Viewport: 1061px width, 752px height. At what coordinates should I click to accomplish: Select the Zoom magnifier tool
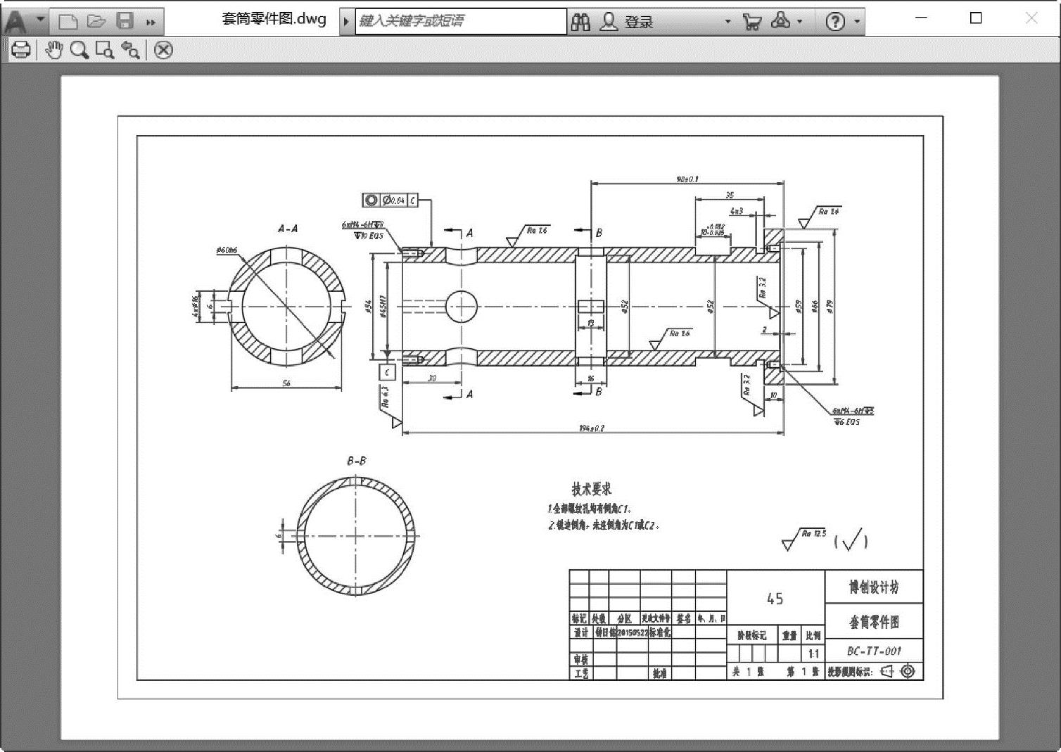[x=80, y=50]
